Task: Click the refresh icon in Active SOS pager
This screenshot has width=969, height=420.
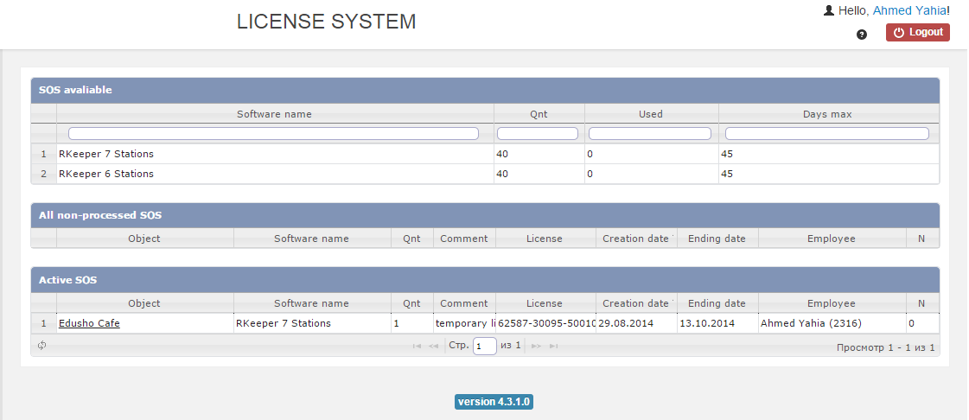Action: click(x=41, y=346)
